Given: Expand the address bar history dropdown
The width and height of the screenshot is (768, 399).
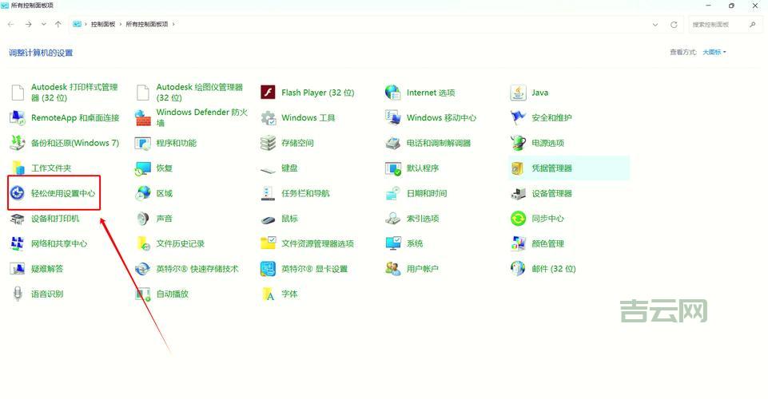Looking at the screenshot, I should point(655,25).
